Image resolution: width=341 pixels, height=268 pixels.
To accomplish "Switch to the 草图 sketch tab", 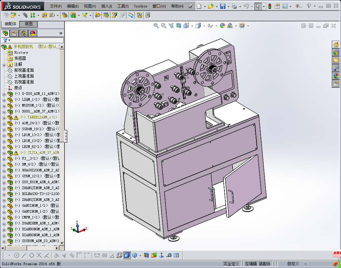I will click(x=29, y=24).
